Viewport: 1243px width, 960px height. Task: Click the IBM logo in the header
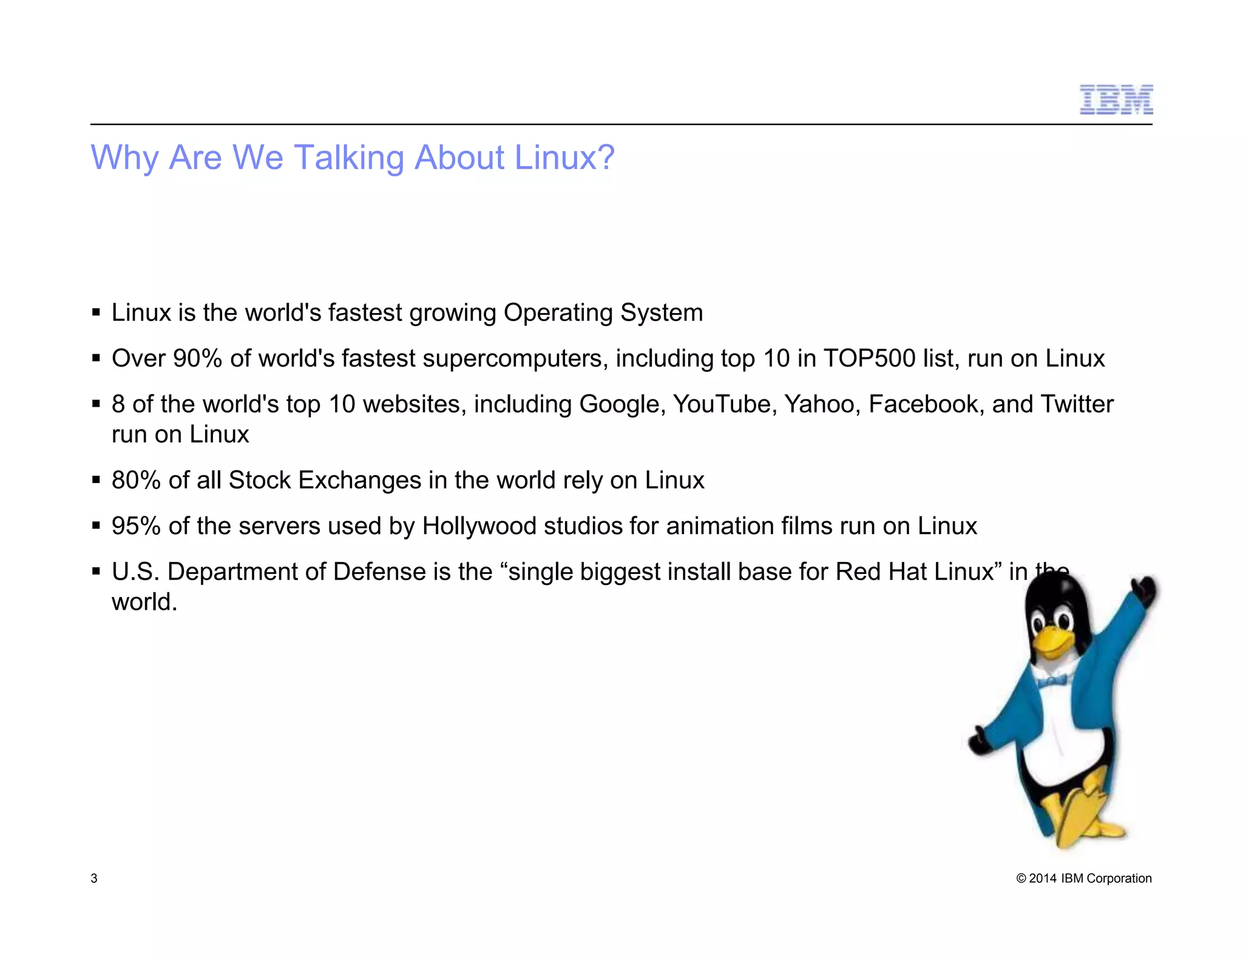(x=1116, y=100)
